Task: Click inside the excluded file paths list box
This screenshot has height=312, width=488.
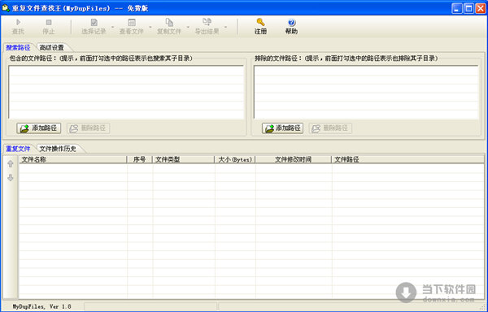Action: (x=366, y=92)
